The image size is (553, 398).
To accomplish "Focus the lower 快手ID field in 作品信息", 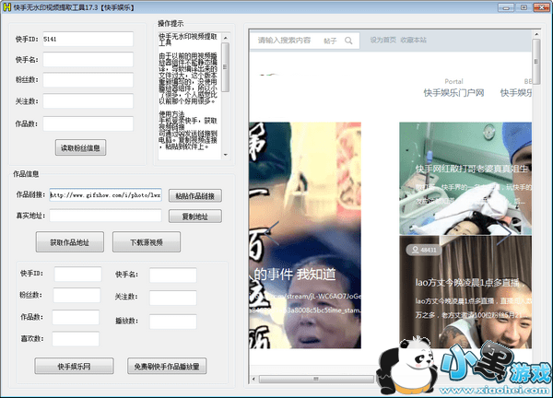I will [x=78, y=274].
